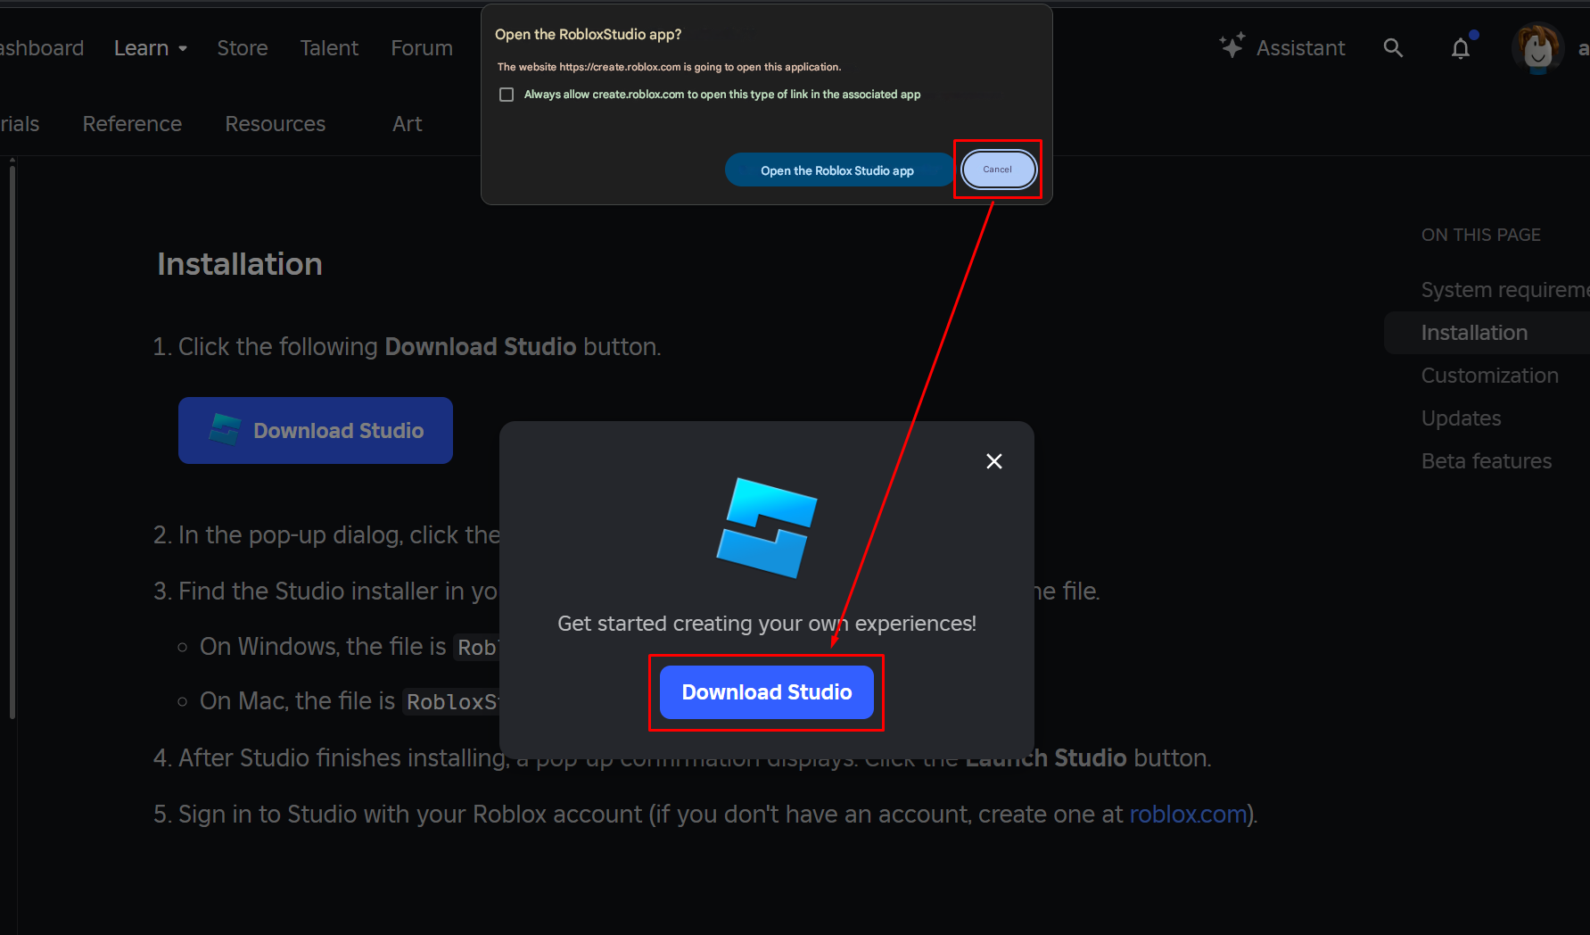Open the Forum nav link

[x=422, y=48]
